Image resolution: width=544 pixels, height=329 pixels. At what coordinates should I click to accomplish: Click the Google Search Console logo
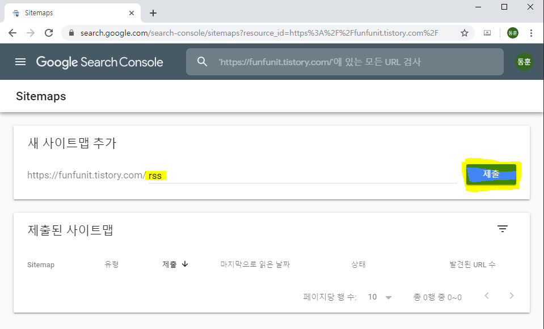point(100,62)
